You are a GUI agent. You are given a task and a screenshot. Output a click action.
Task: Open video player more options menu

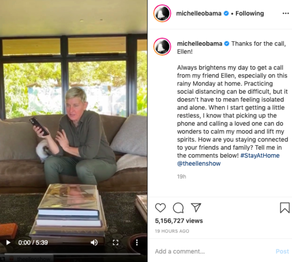tap(137, 242)
